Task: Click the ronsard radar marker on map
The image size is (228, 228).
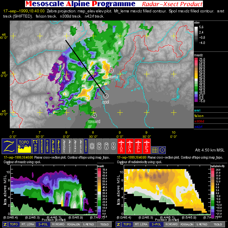Action: pyautogui.click(x=94, y=115)
